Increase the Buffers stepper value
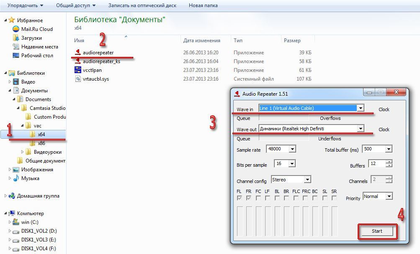This screenshot has width=420, height=254. pyautogui.click(x=389, y=162)
